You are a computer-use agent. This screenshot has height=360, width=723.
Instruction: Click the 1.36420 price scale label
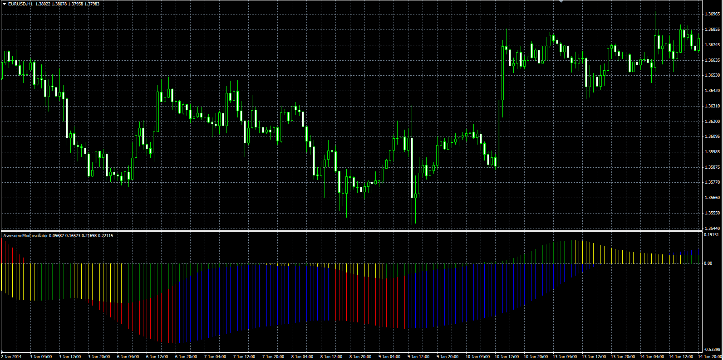tap(712, 91)
